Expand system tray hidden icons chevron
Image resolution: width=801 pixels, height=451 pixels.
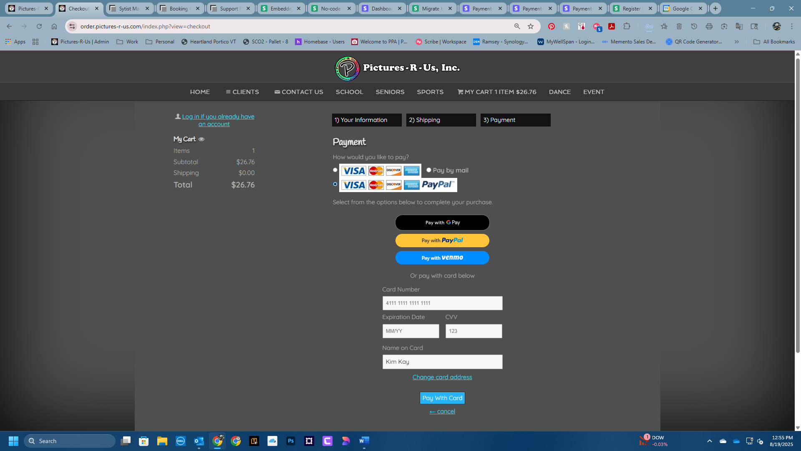pos(710,441)
